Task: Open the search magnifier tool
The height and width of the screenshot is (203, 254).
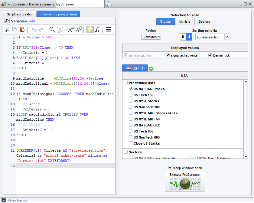Action: click(52, 30)
